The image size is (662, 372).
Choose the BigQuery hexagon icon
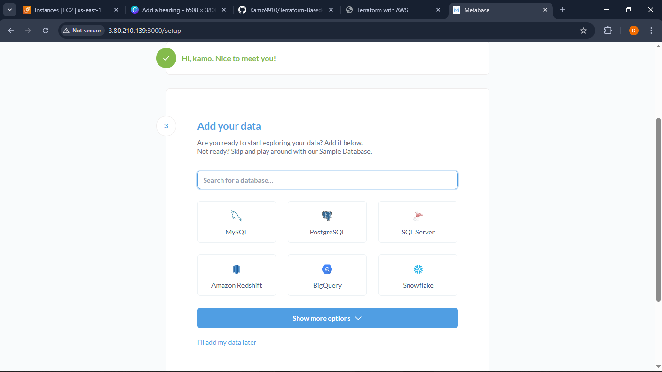[327, 269]
